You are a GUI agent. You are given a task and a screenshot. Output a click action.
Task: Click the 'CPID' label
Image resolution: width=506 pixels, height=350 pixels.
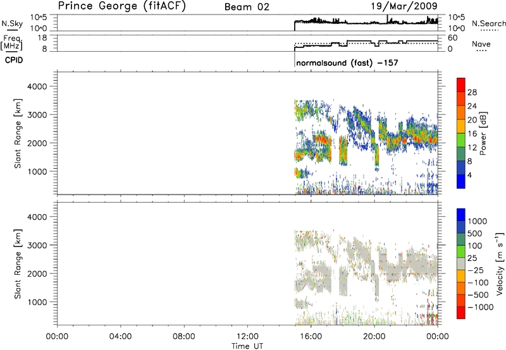[x=14, y=60]
